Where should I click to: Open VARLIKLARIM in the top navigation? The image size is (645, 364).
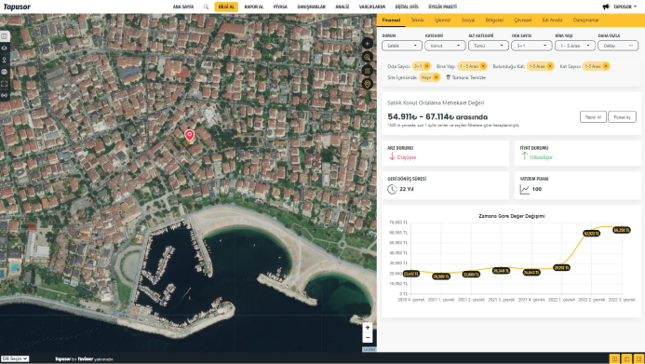pyautogui.click(x=372, y=7)
